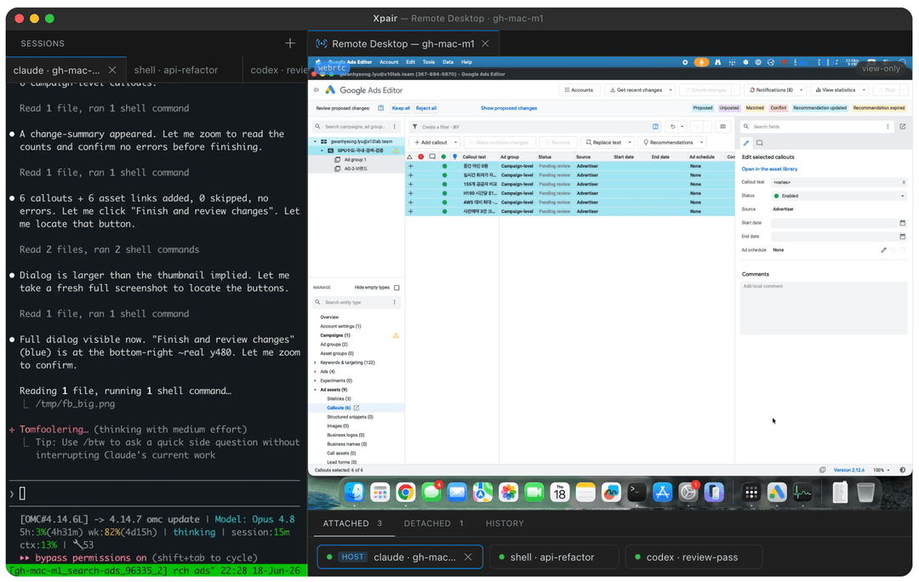Open help icon next to Review proposed changes
This screenshot has width=919, height=582.
coord(381,108)
